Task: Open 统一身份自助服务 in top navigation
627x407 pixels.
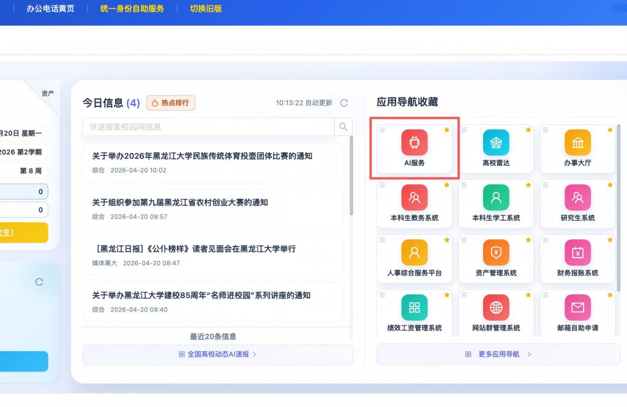Action: pyautogui.click(x=132, y=9)
